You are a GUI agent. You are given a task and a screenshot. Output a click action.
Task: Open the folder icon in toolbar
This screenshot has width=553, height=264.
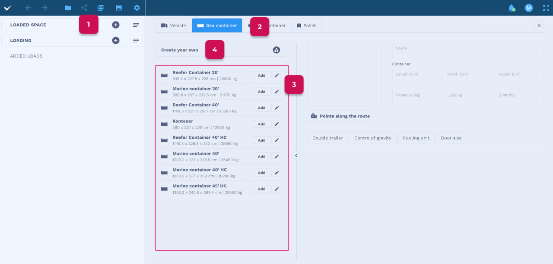pos(68,8)
